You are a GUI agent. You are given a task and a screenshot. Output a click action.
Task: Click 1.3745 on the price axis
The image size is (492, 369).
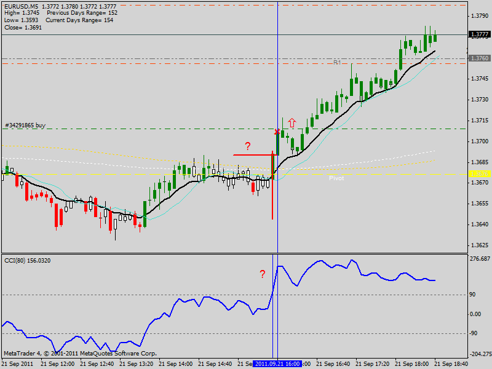tap(480, 79)
